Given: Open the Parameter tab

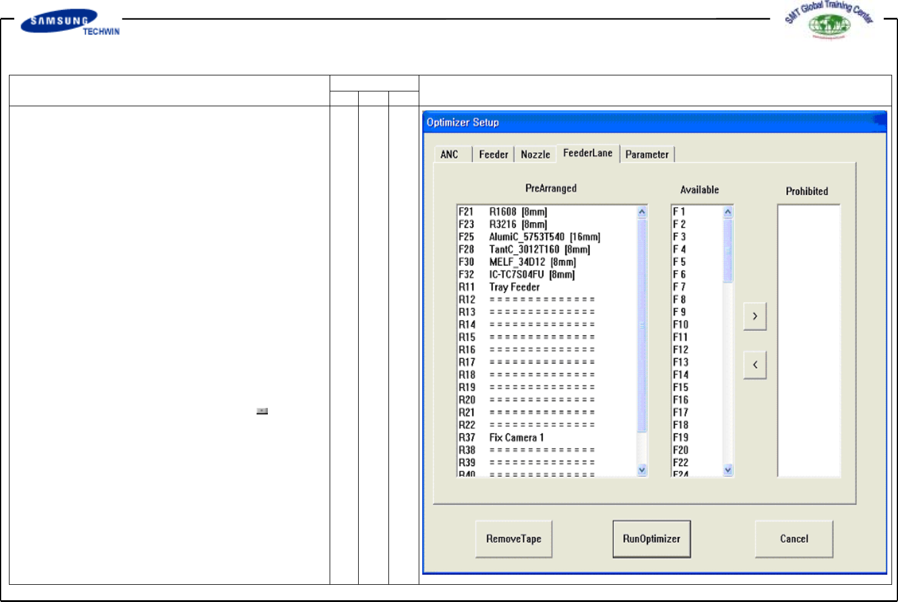Looking at the screenshot, I should pyautogui.click(x=647, y=154).
